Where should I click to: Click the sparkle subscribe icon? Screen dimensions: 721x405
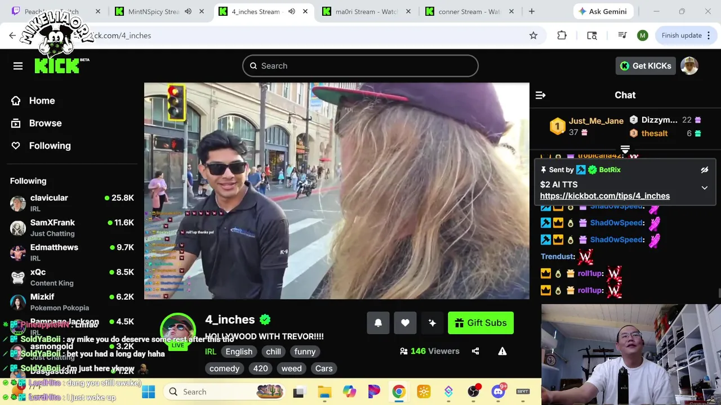432,323
